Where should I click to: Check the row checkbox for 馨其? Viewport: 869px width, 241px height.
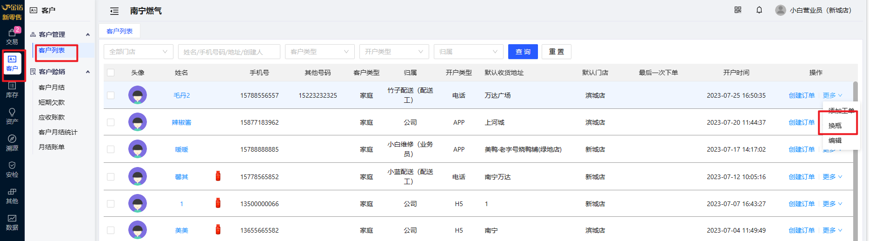[x=111, y=177]
